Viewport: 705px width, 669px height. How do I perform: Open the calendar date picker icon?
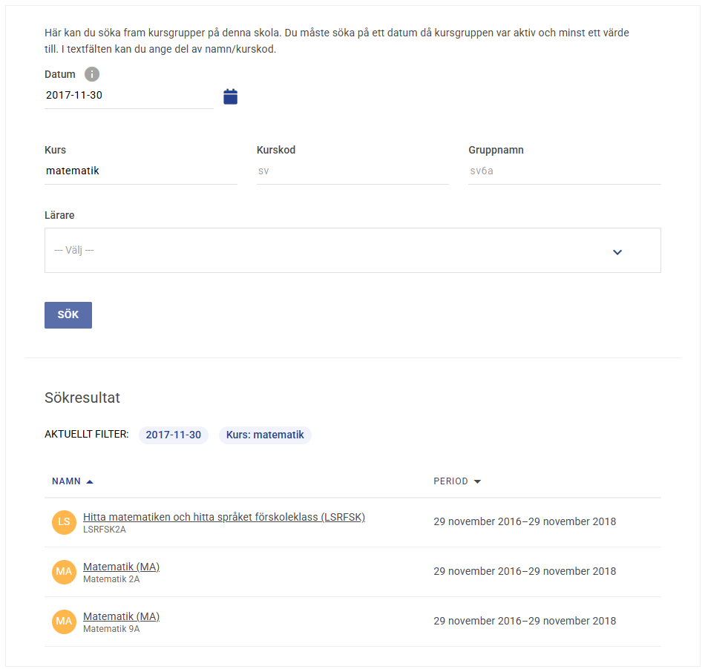pyautogui.click(x=230, y=96)
